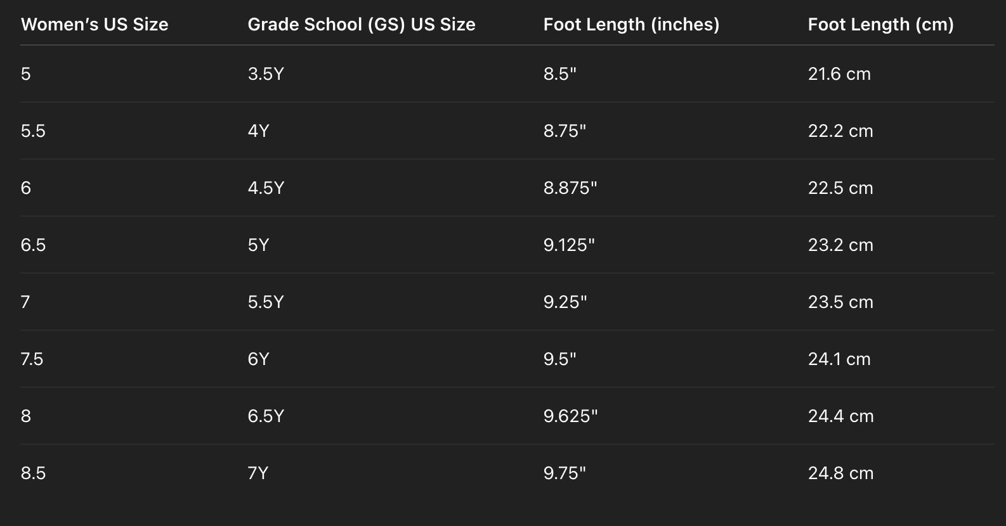Click the Foot Length (inches) header
The image size is (1006, 526).
631,25
